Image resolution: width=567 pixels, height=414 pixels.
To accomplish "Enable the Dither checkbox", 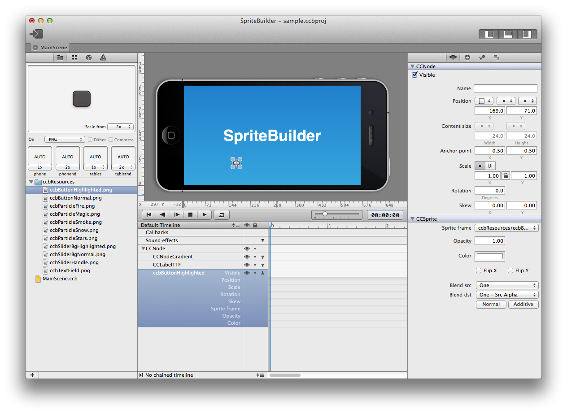I will [x=90, y=139].
